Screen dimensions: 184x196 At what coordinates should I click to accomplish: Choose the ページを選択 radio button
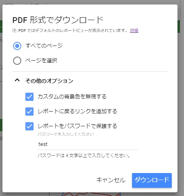(17, 61)
